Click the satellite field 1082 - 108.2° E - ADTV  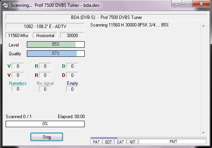[x=45, y=26]
